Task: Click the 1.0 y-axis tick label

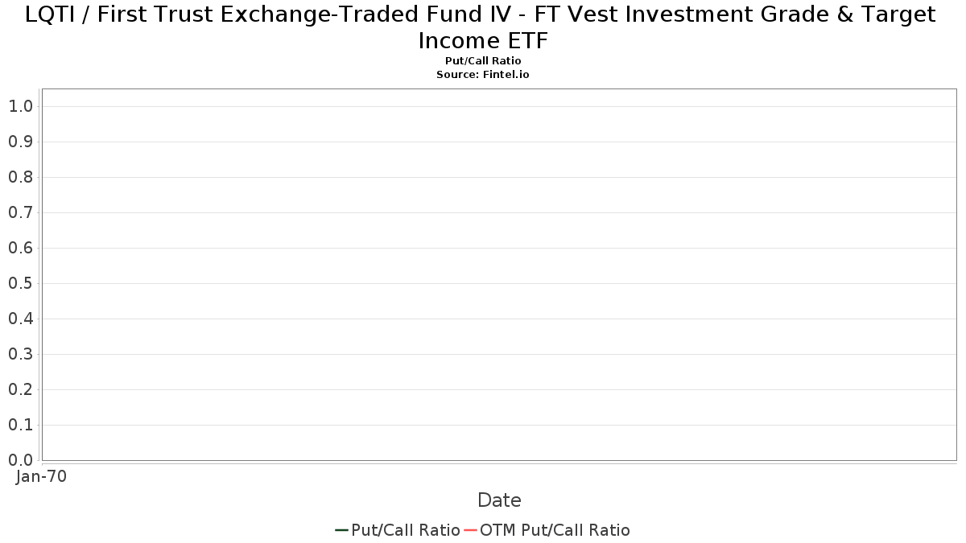Action: pos(21,106)
